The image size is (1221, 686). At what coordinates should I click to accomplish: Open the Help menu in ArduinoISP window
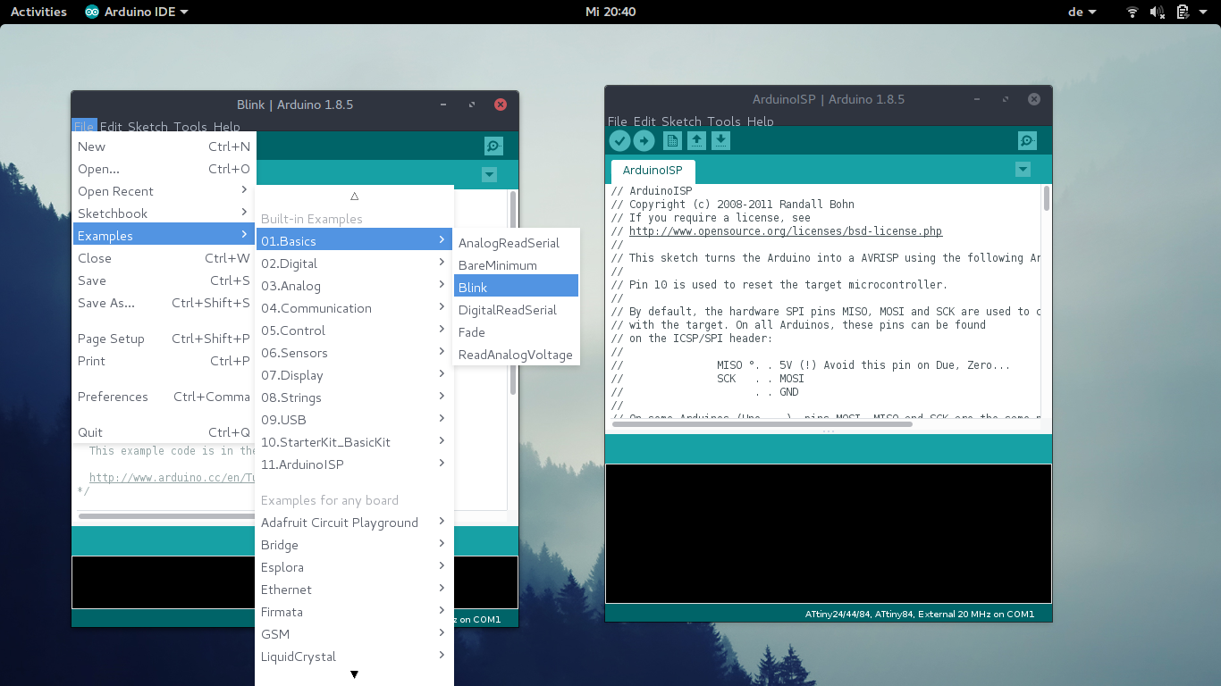coord(761,121)
